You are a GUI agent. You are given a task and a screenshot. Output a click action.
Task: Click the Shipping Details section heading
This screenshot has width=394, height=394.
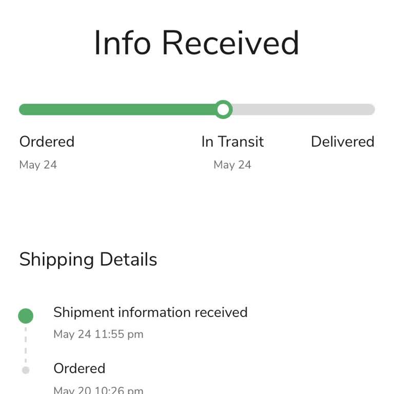[x=88, y=260]
